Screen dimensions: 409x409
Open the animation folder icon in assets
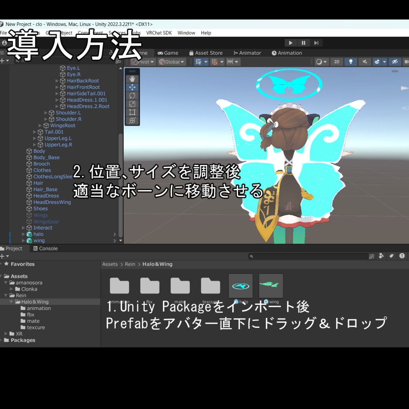point(119,286)
